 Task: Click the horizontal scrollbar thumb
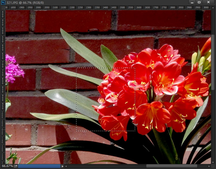[x=171, y=166]
